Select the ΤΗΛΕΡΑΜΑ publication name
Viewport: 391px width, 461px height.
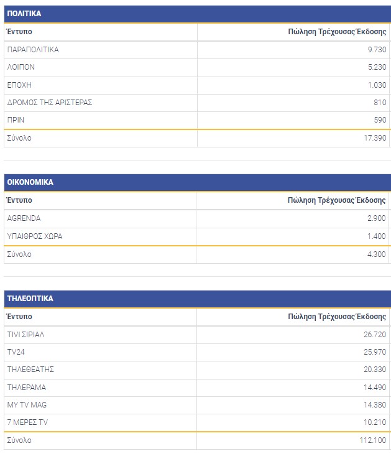pos(27,387)
